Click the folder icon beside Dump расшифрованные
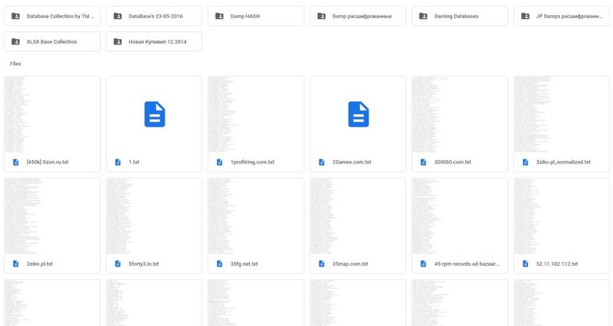Screen dimensions: 613x326 coord(321,16)
